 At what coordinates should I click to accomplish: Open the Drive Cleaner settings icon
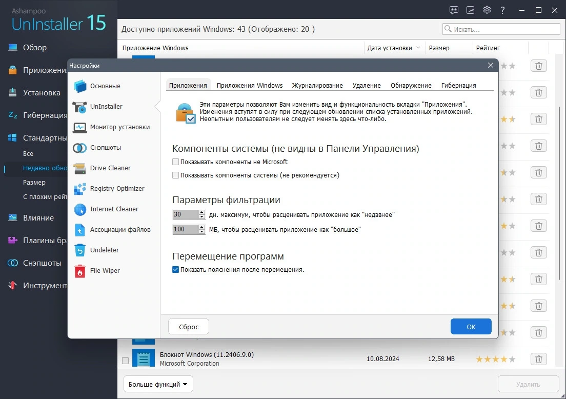click(x=80, y=168)
